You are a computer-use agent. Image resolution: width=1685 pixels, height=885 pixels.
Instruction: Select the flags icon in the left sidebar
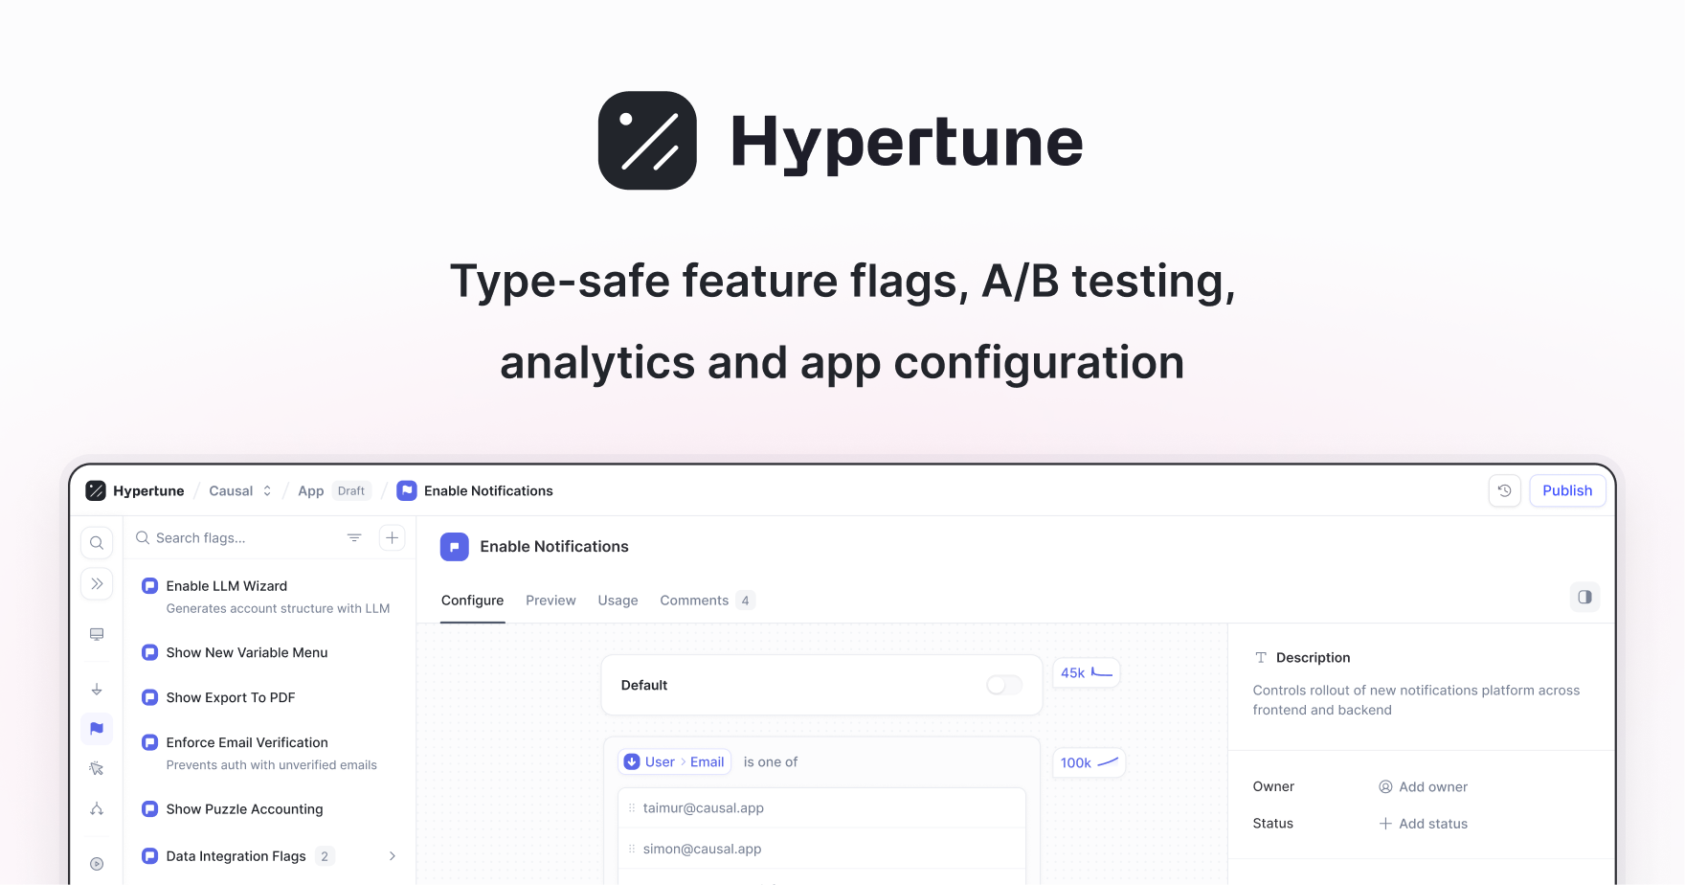(x=97, y=729)
